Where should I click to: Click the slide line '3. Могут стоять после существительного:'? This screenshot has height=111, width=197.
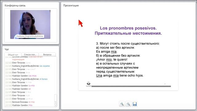(128, 43)
